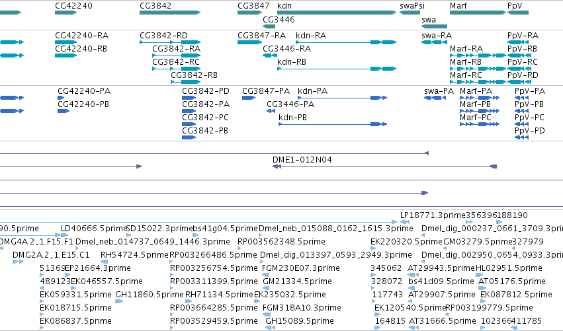This screenshot has width=563, height=331.
Task: Select the DME1-012N04 clone feature
Action: [385, 166]
